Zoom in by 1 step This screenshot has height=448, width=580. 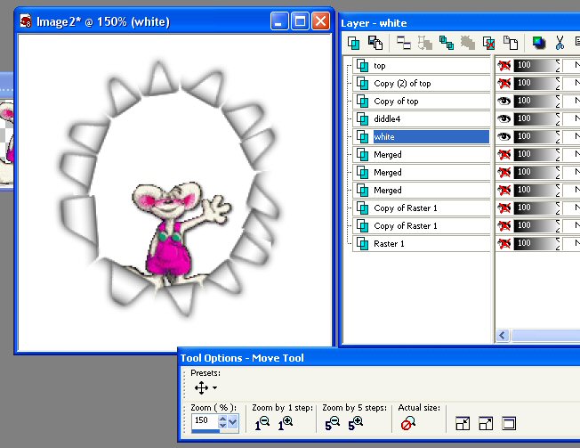[x=286, y=423]
